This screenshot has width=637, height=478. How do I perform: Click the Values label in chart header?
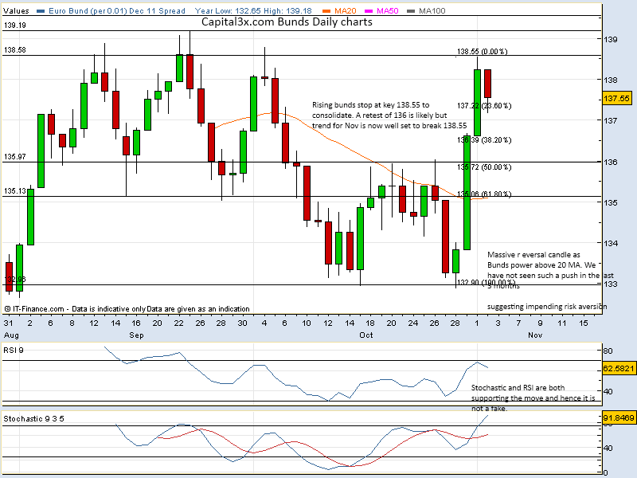18,11
